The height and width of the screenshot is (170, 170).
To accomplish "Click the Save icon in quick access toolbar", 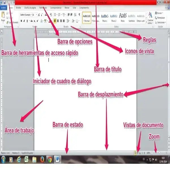I will [x=5, y=2].
